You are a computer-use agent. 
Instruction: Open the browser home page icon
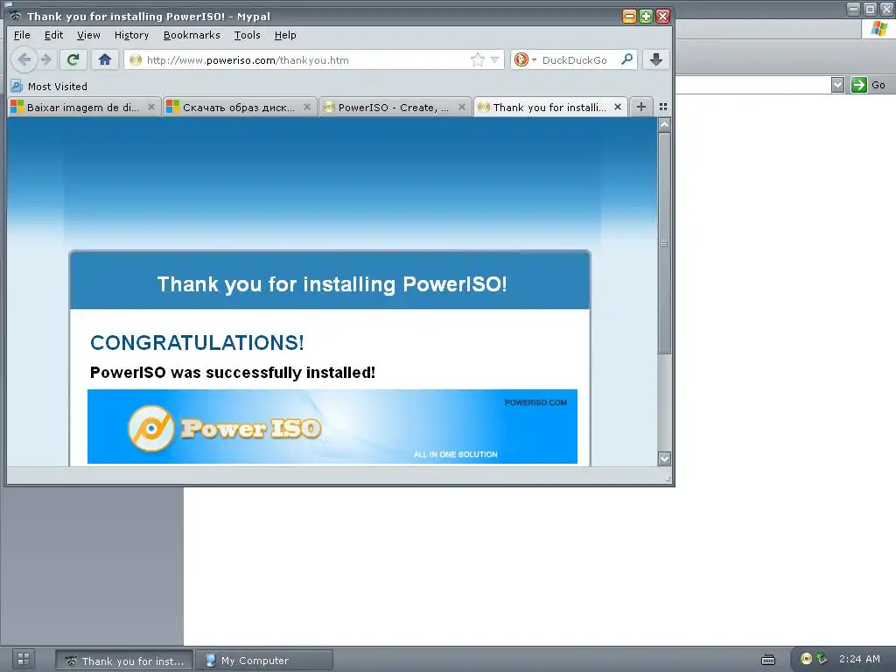tap(105, 59)
